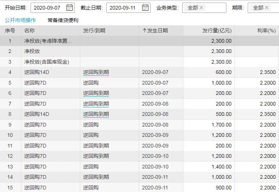The height and width of the screenshot is (192, 279).
Task: Focus the 开始日期 date input field
Action: (48, 8)
